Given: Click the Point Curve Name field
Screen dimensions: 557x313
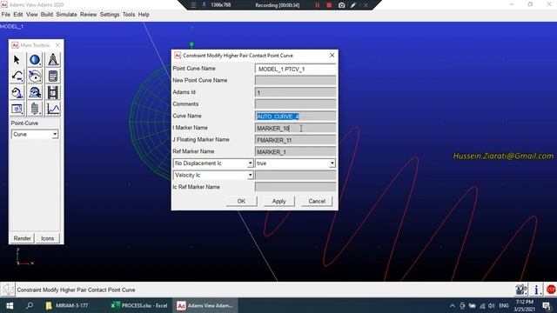Looking at the screenshot, I should tap(295, 69).
